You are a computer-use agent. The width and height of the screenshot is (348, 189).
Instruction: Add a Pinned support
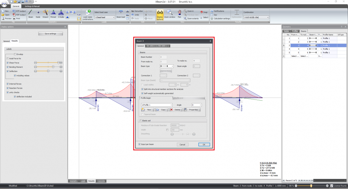coord(53,14)
